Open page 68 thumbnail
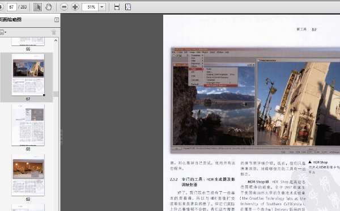 (28, 125)
